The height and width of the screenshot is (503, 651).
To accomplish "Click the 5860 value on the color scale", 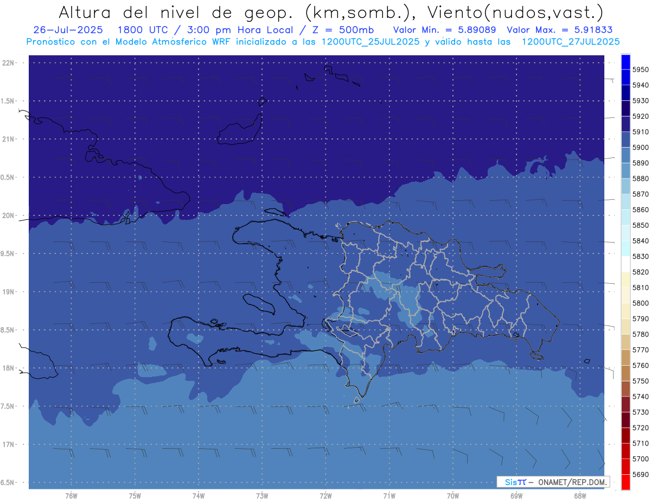I will (641, 209).
